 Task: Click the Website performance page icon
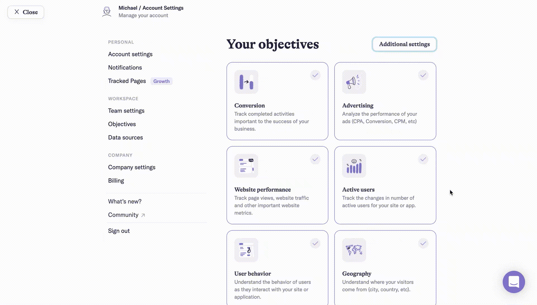coord(246,166)
